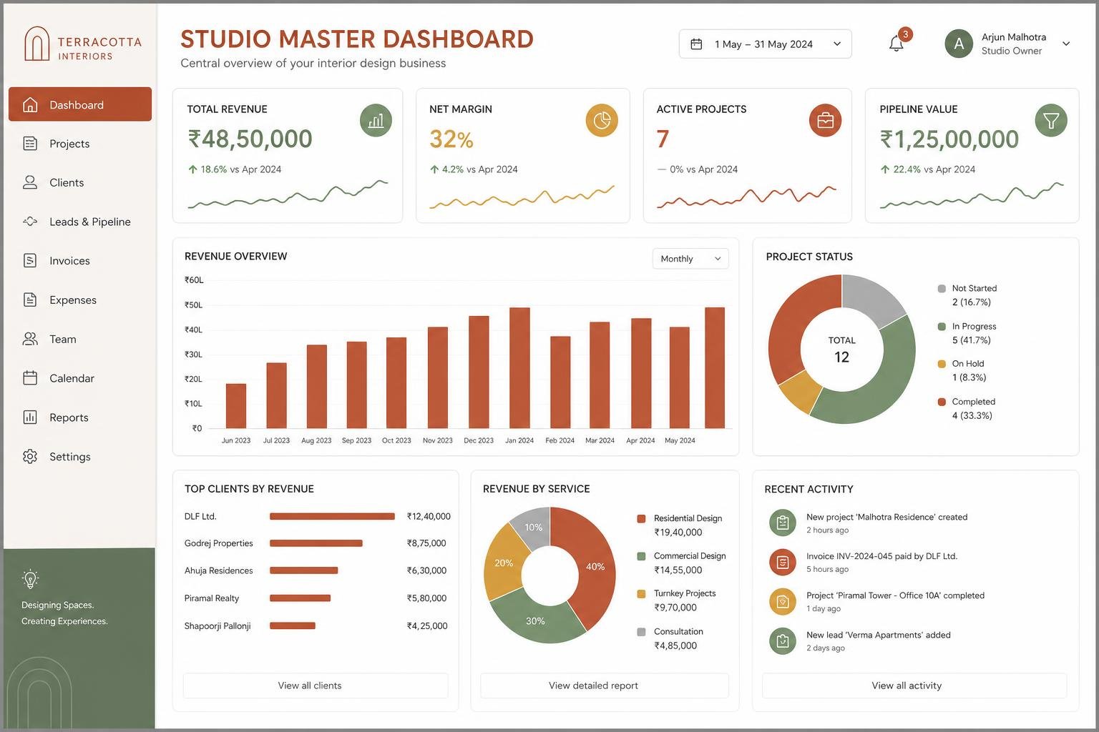Viewport: 1099px width, 732px height.
Task: Click the Completed red legend swatch
Action: tap(942, 402)
